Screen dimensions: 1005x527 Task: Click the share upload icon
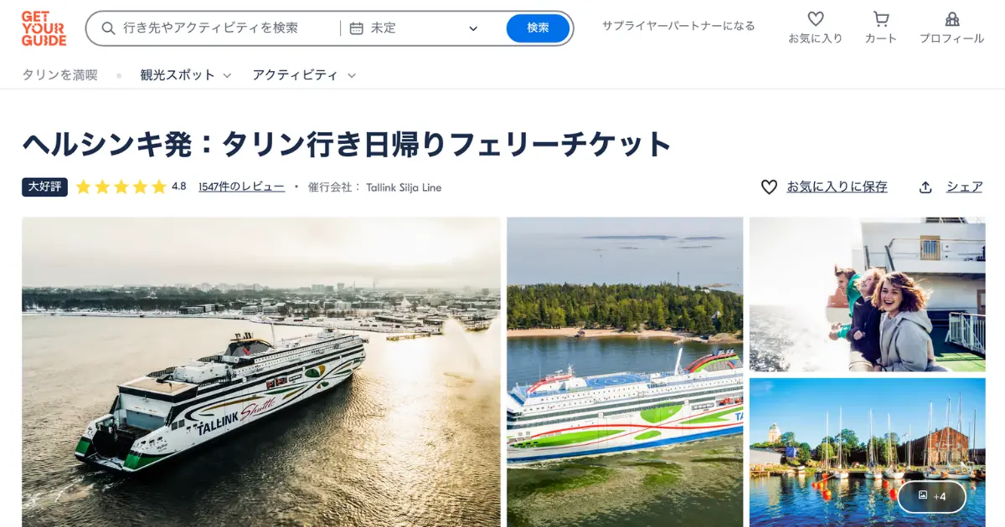pos(925,187)
